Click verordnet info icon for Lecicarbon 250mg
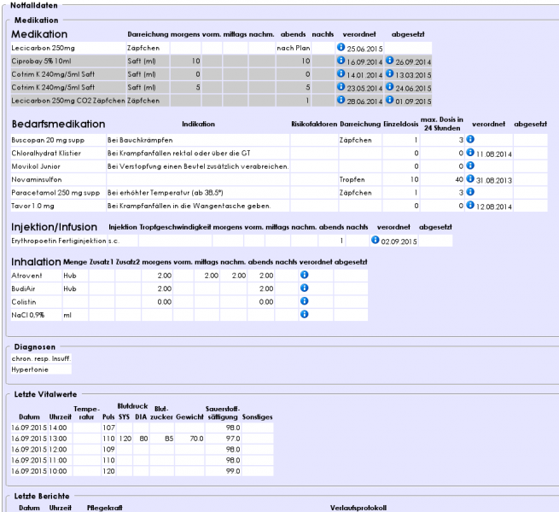The image size is (559, 512). click(x=341, y=47)
